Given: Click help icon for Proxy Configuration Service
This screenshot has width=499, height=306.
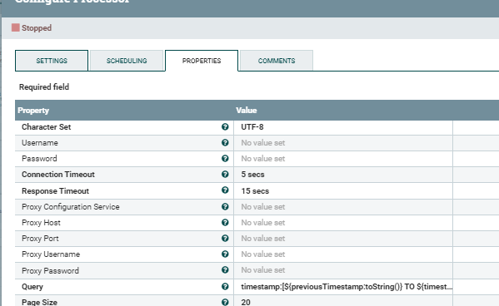Looking at the screenshot, I should pyautogui.click(x=225, y=206).
